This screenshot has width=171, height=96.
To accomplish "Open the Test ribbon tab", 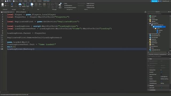I will (x=30, y=1).
